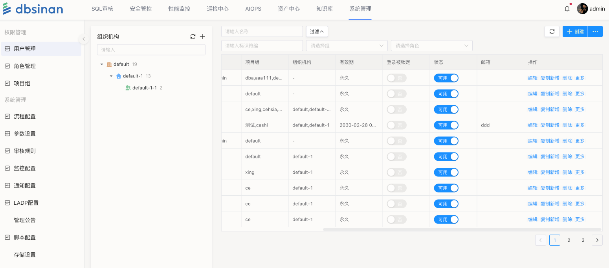Viewport: 609px width, 268px height.
Task: Open the 请选择角色 dropdown
Action: click(x=431, y=46)
